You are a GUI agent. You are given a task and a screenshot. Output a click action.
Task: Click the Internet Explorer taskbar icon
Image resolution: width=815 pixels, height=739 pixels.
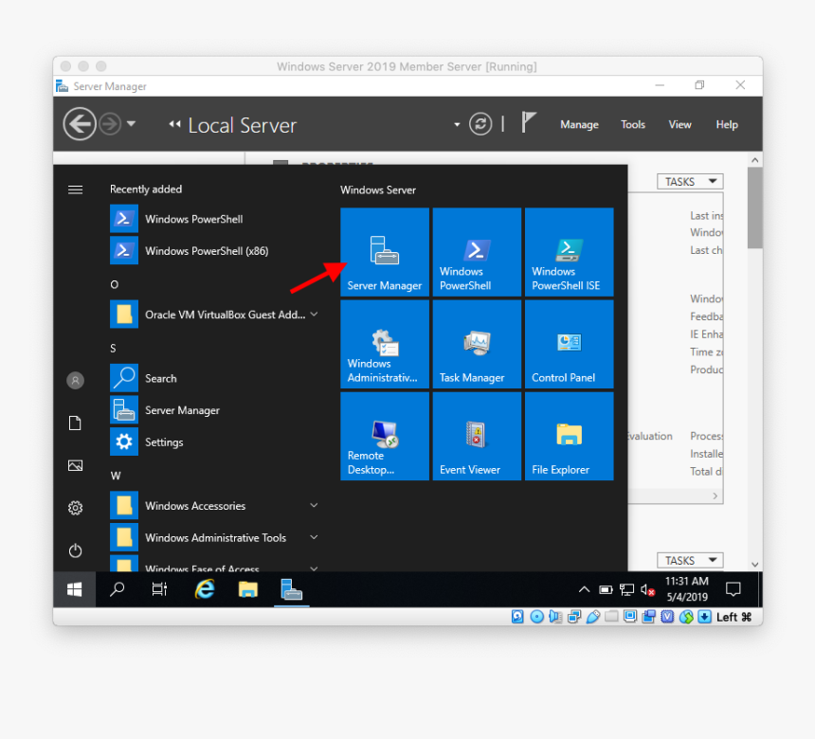click(204, 589)
